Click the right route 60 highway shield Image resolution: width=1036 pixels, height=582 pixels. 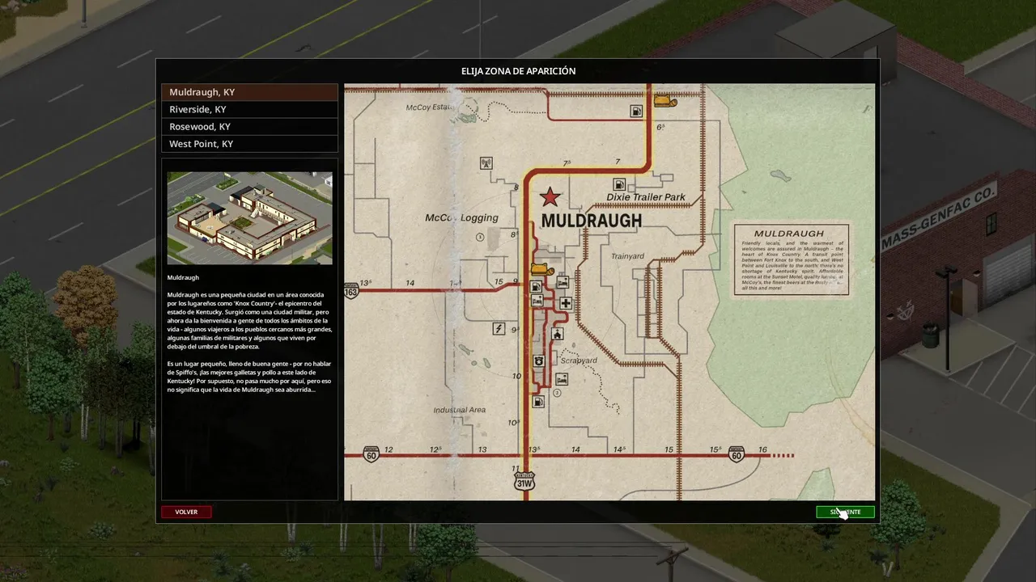[x=736, y=454]
